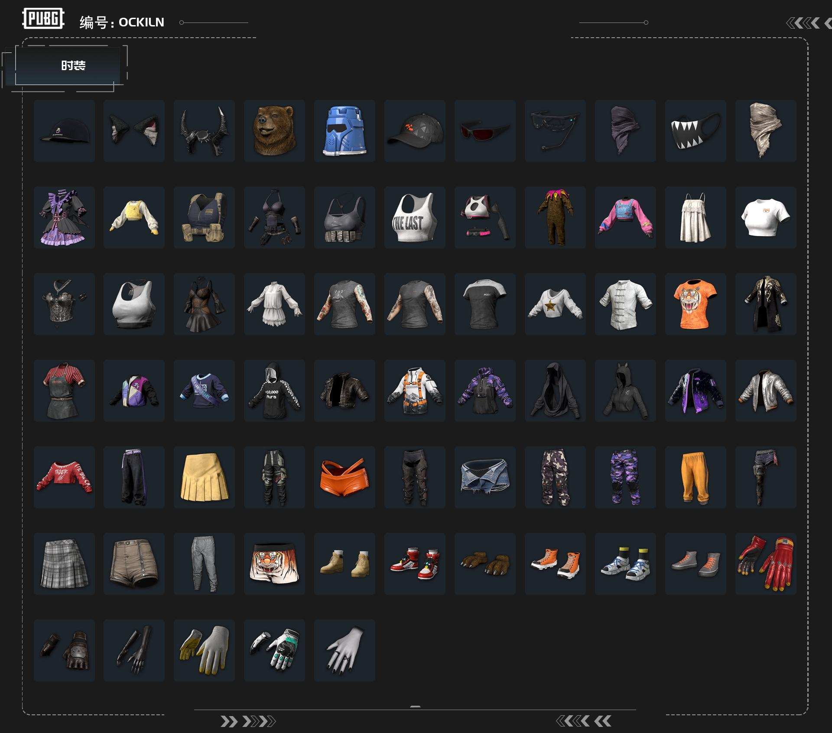Pick the black clawed arm gloves
This screenshot has width=832, height=733.
(134, 650)
